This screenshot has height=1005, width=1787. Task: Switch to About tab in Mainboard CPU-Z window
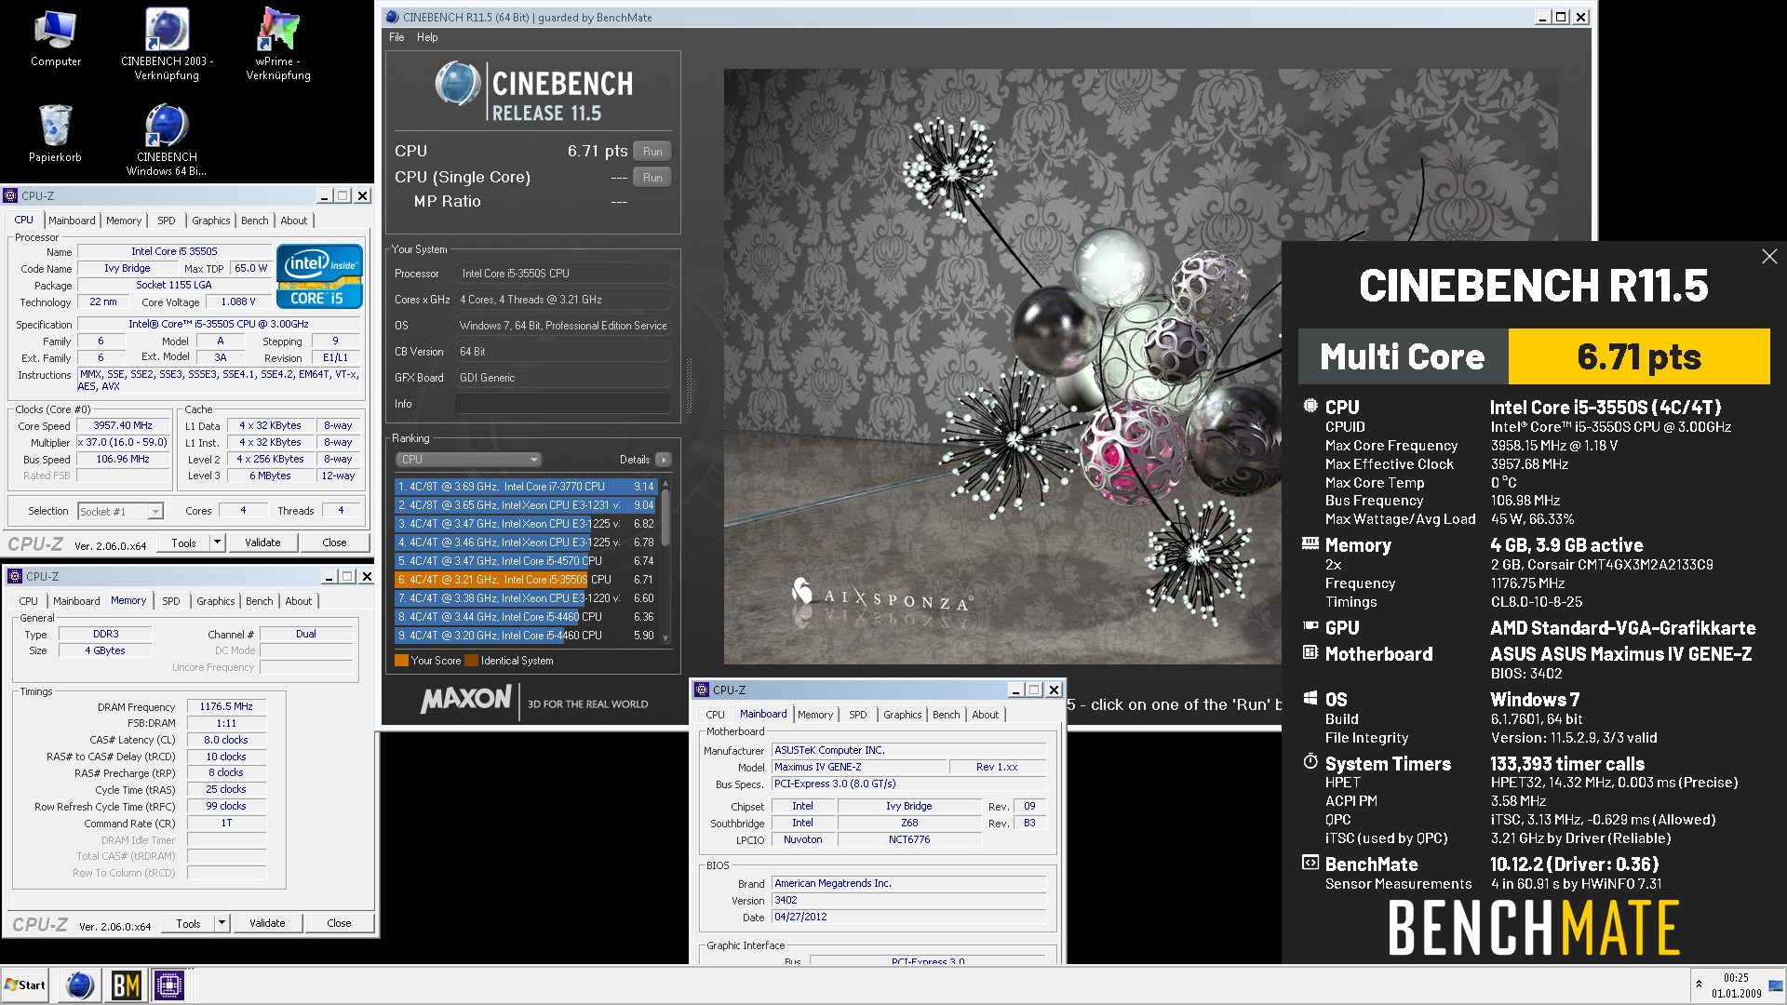click(986, 715)
